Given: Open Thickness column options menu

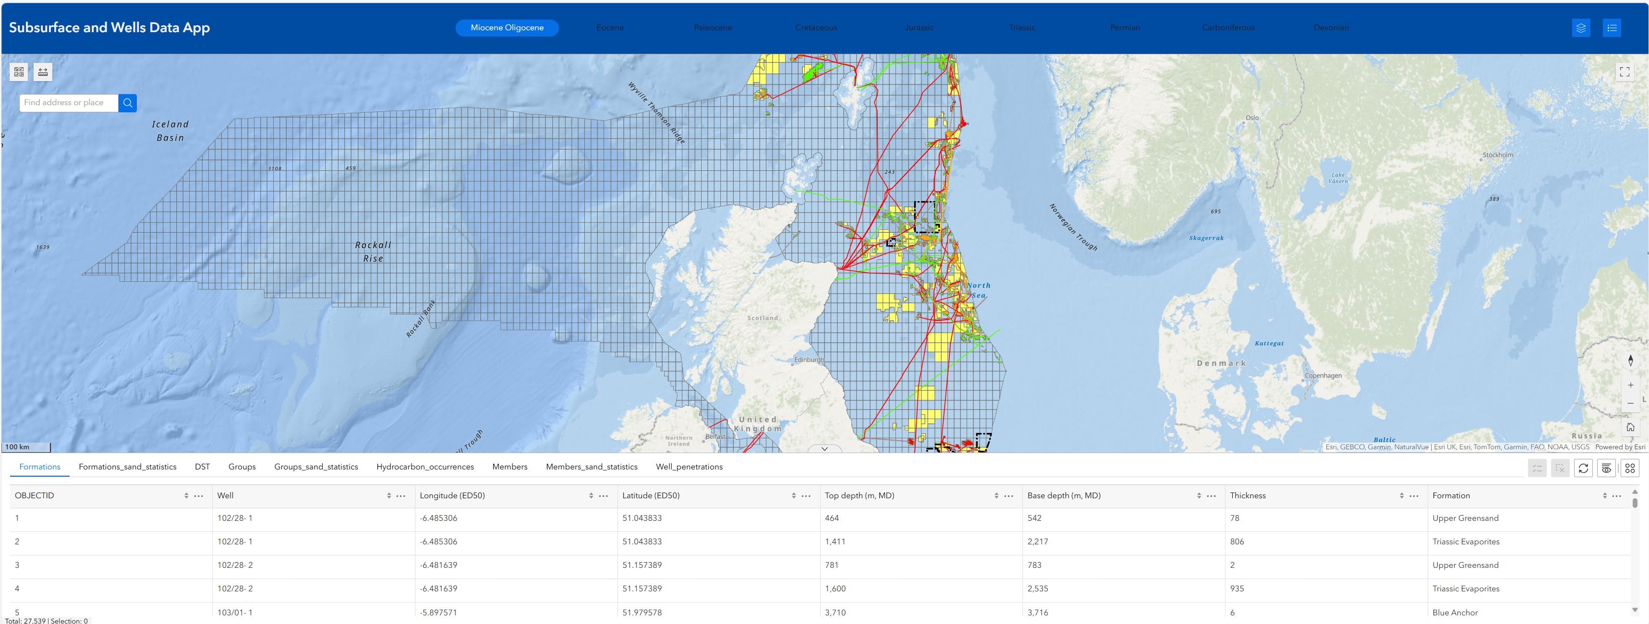Looking at the screenshot, I should coord(1414,496).
